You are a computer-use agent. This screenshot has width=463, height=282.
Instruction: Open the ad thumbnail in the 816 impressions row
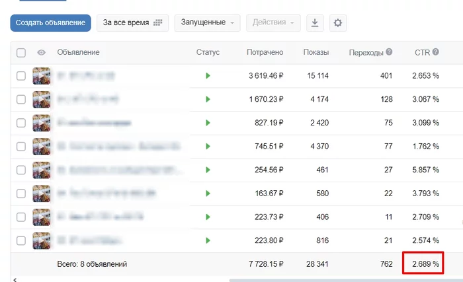(x=41, y=241)
